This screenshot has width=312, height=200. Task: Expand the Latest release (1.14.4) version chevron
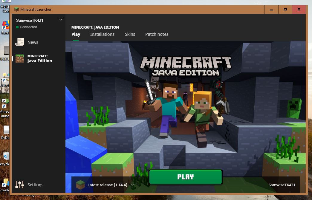tap(133, 185)
